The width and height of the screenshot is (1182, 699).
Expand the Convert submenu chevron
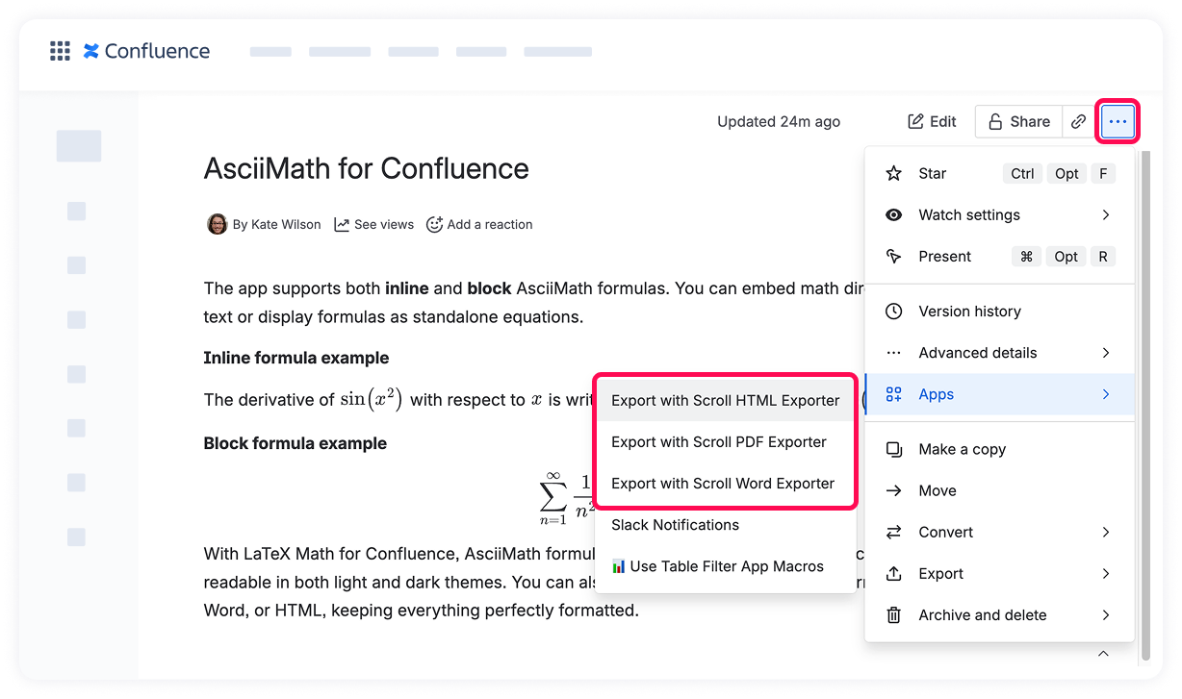click(x=1106, y=533)
